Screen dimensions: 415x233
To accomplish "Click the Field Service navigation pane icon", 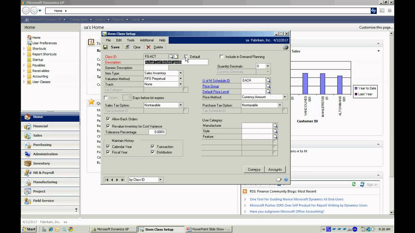I will click(x=28, y=201).
